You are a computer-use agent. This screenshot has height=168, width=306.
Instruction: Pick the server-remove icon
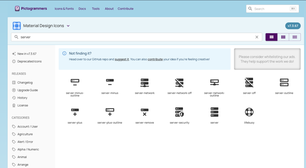click(x=145, y=112)
